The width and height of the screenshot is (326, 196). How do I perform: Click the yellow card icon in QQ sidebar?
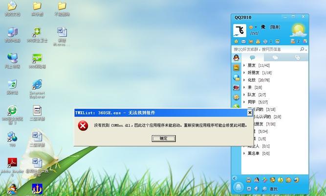click(236, 68)
